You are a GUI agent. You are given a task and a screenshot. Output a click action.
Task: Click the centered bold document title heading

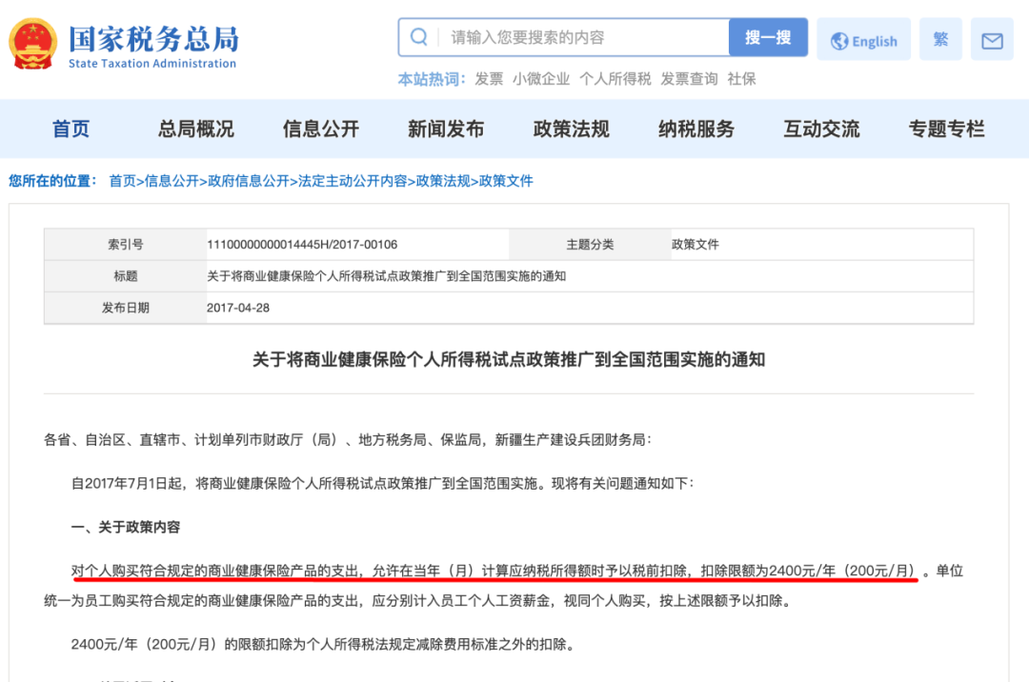(509, 359)
